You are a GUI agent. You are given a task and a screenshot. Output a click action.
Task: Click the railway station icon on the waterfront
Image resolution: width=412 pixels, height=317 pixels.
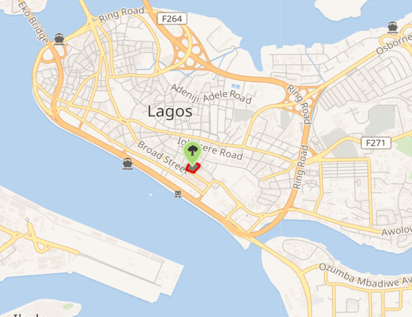178,194
